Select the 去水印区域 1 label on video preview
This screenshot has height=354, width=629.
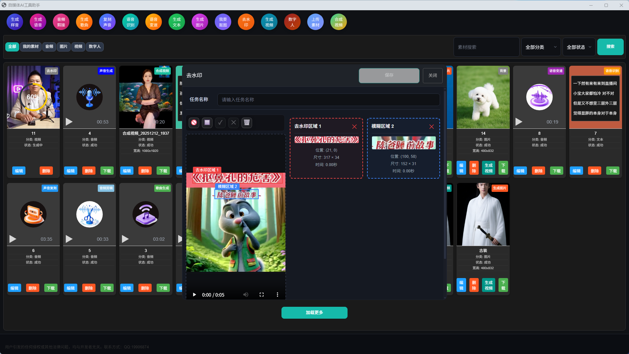click(207, 170)
